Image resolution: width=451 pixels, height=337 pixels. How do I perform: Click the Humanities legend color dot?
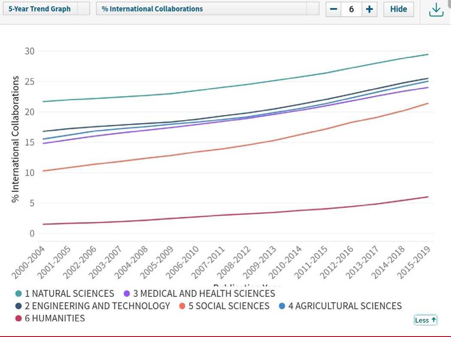[18, 318]
